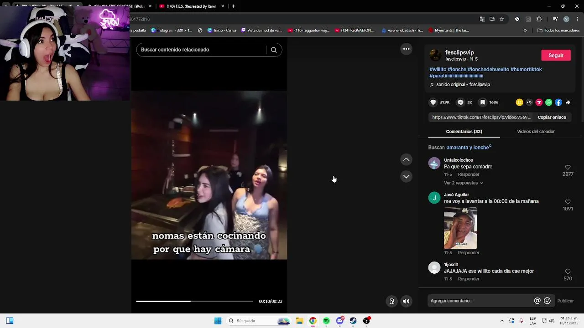This screenshot has width=584, height=328.
Task: Open 'Myinstants' bookmark
Action: click(448, 31)
